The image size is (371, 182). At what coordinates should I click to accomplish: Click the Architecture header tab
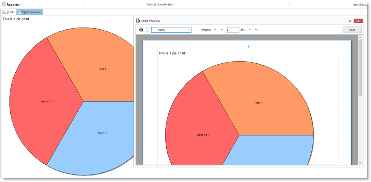pos(360,4)
